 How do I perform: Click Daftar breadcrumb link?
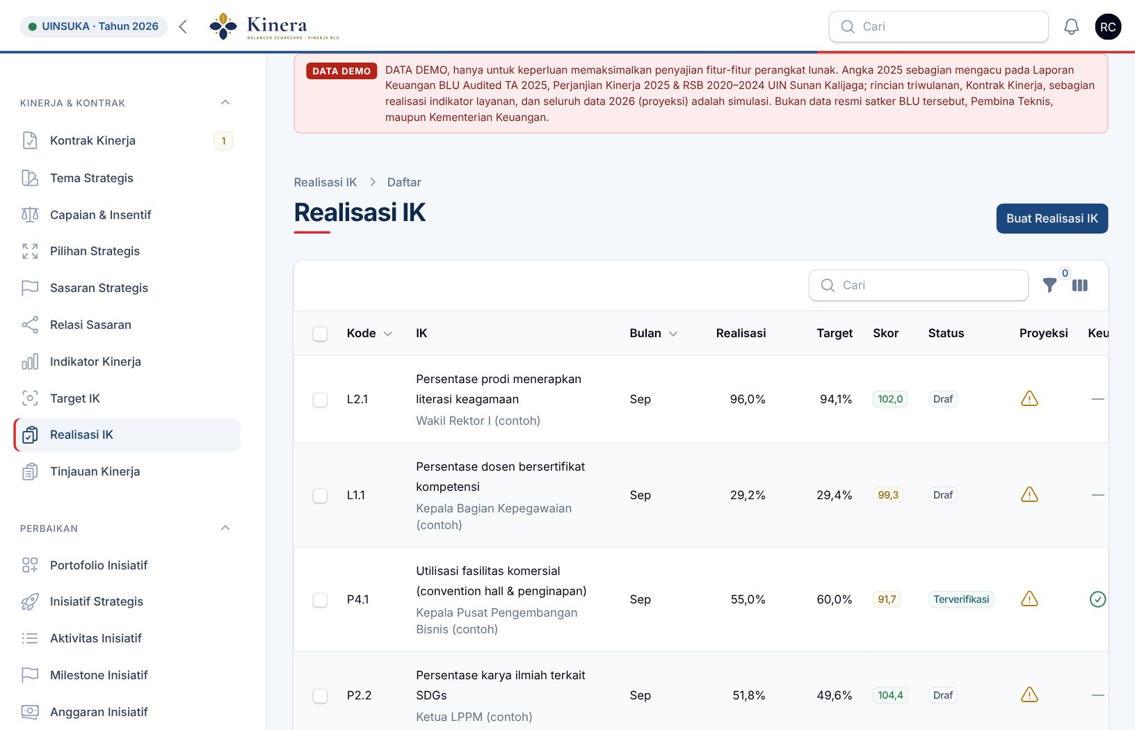coord(404,182)
